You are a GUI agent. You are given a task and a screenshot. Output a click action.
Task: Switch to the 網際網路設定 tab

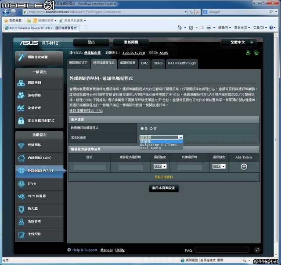(78, 63)
